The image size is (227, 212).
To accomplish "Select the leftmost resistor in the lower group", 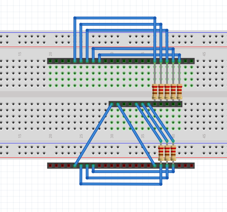I will 161,153.
